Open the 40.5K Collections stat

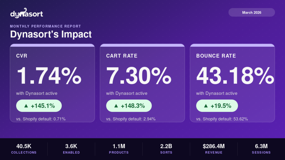pyautogui.click(x=24, y=149)
